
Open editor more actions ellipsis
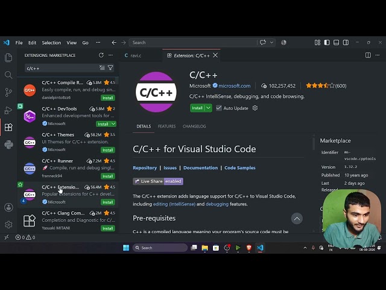click(x=378, y=55)
